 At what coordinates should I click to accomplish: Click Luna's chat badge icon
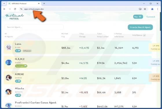[18, 51]
